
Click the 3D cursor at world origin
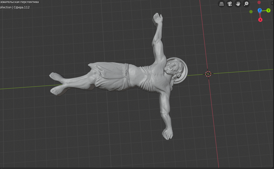208,74
